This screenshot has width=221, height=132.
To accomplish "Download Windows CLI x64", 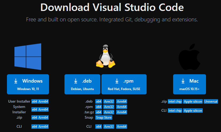I will [x=35, y=126].
